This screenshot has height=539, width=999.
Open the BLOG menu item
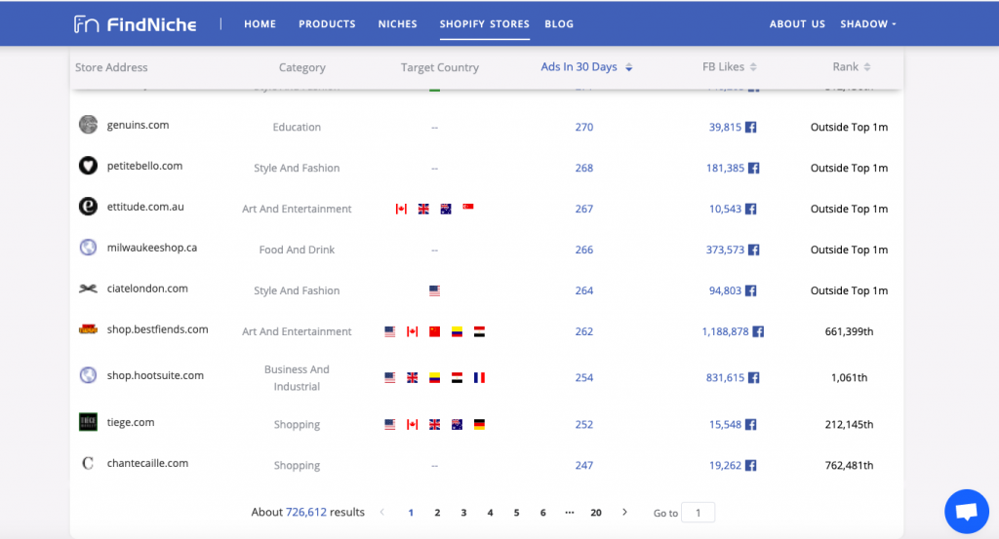point(559,24)
